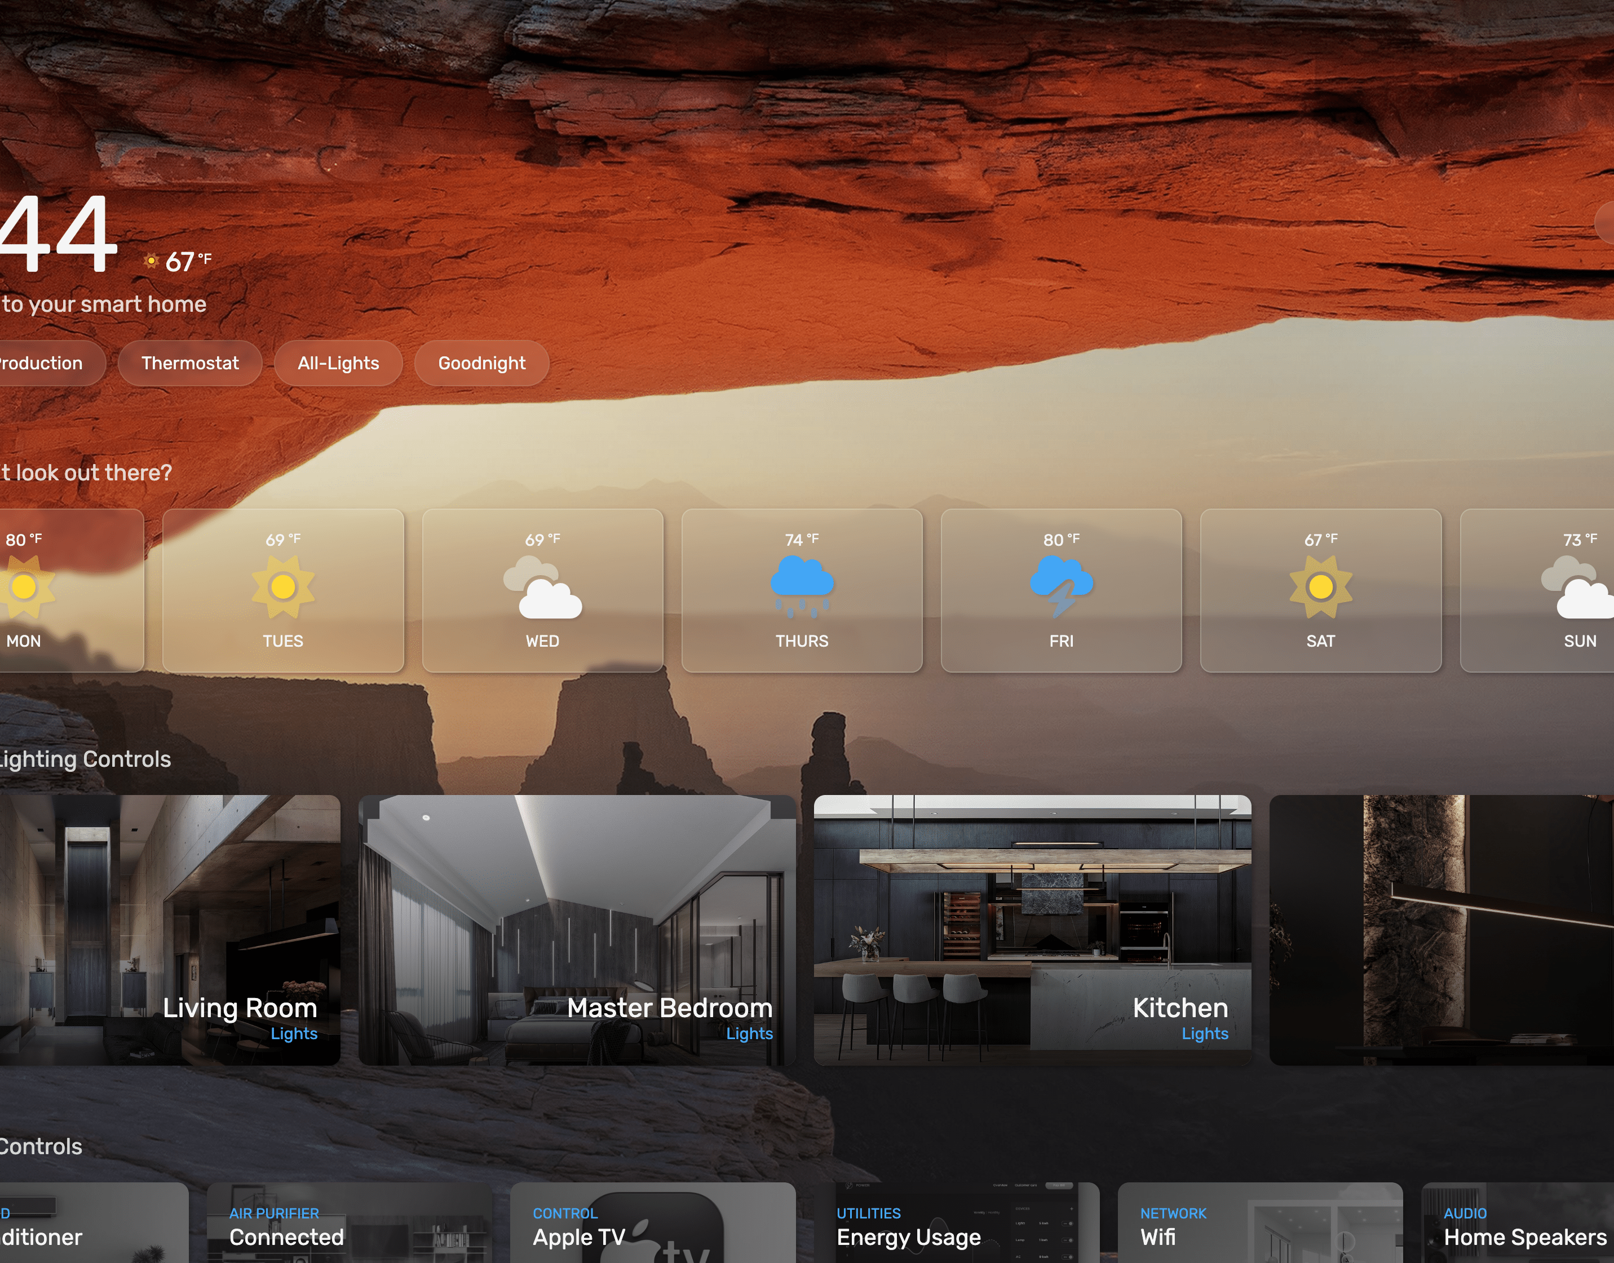Open the Wifi network card

[1261, 1223]
